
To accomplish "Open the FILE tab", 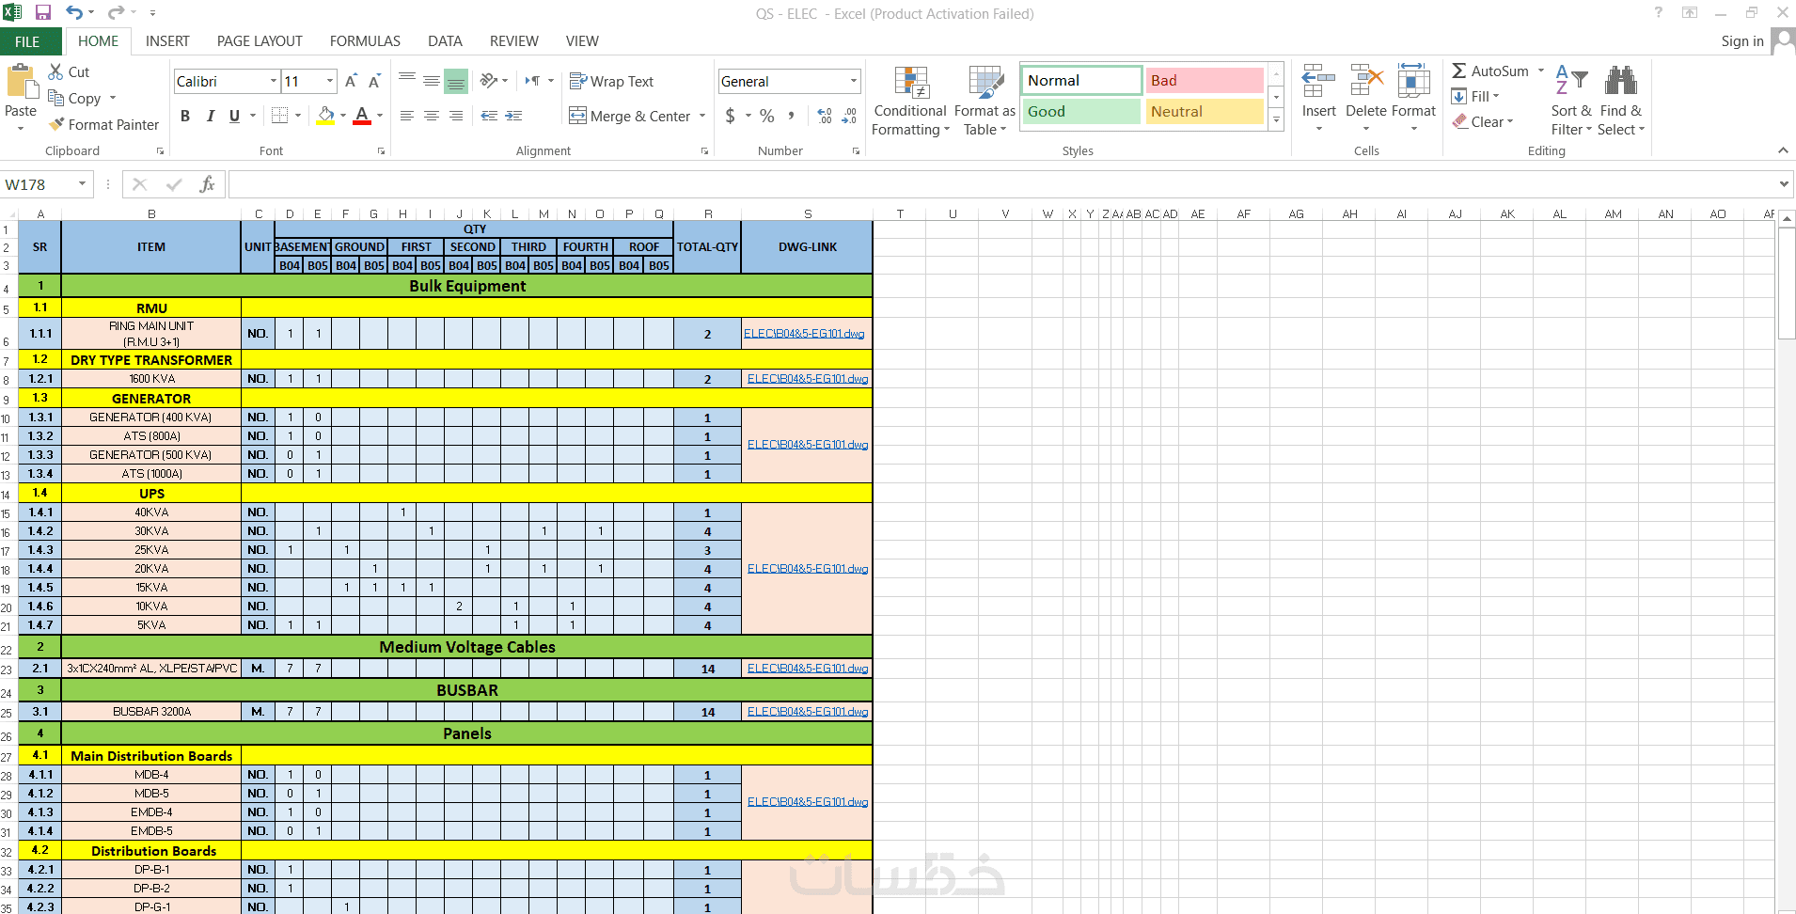I will pos(28,41).
